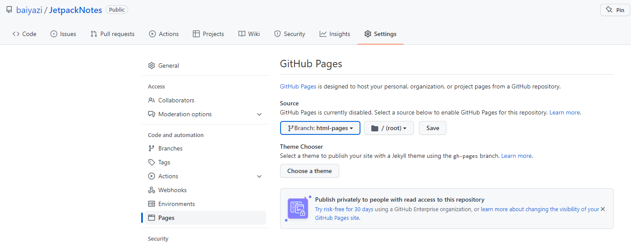
Task: Select the Settings tab
Action: point(380,34)
